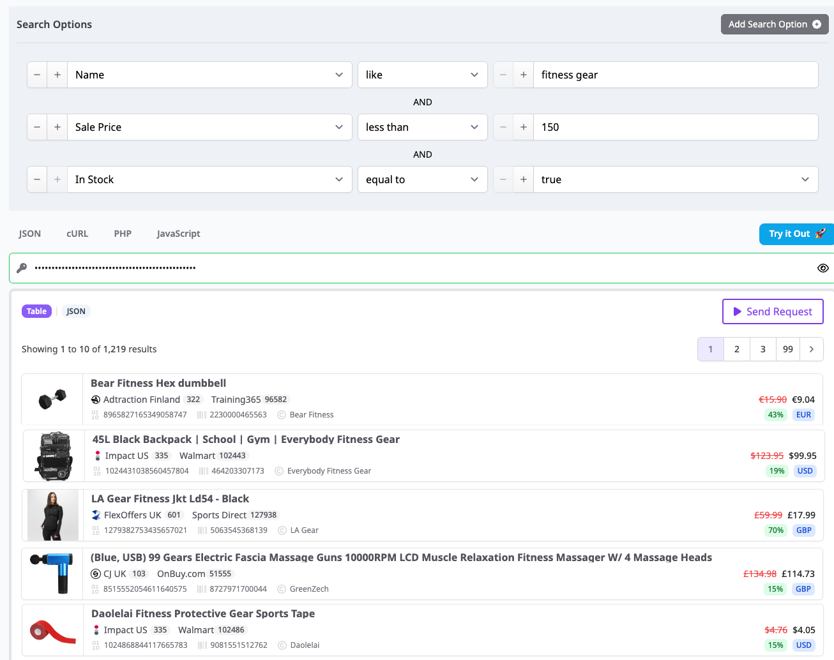Click the EUR currency badge
Screen dimensions: 834x660
click(803, 415)
